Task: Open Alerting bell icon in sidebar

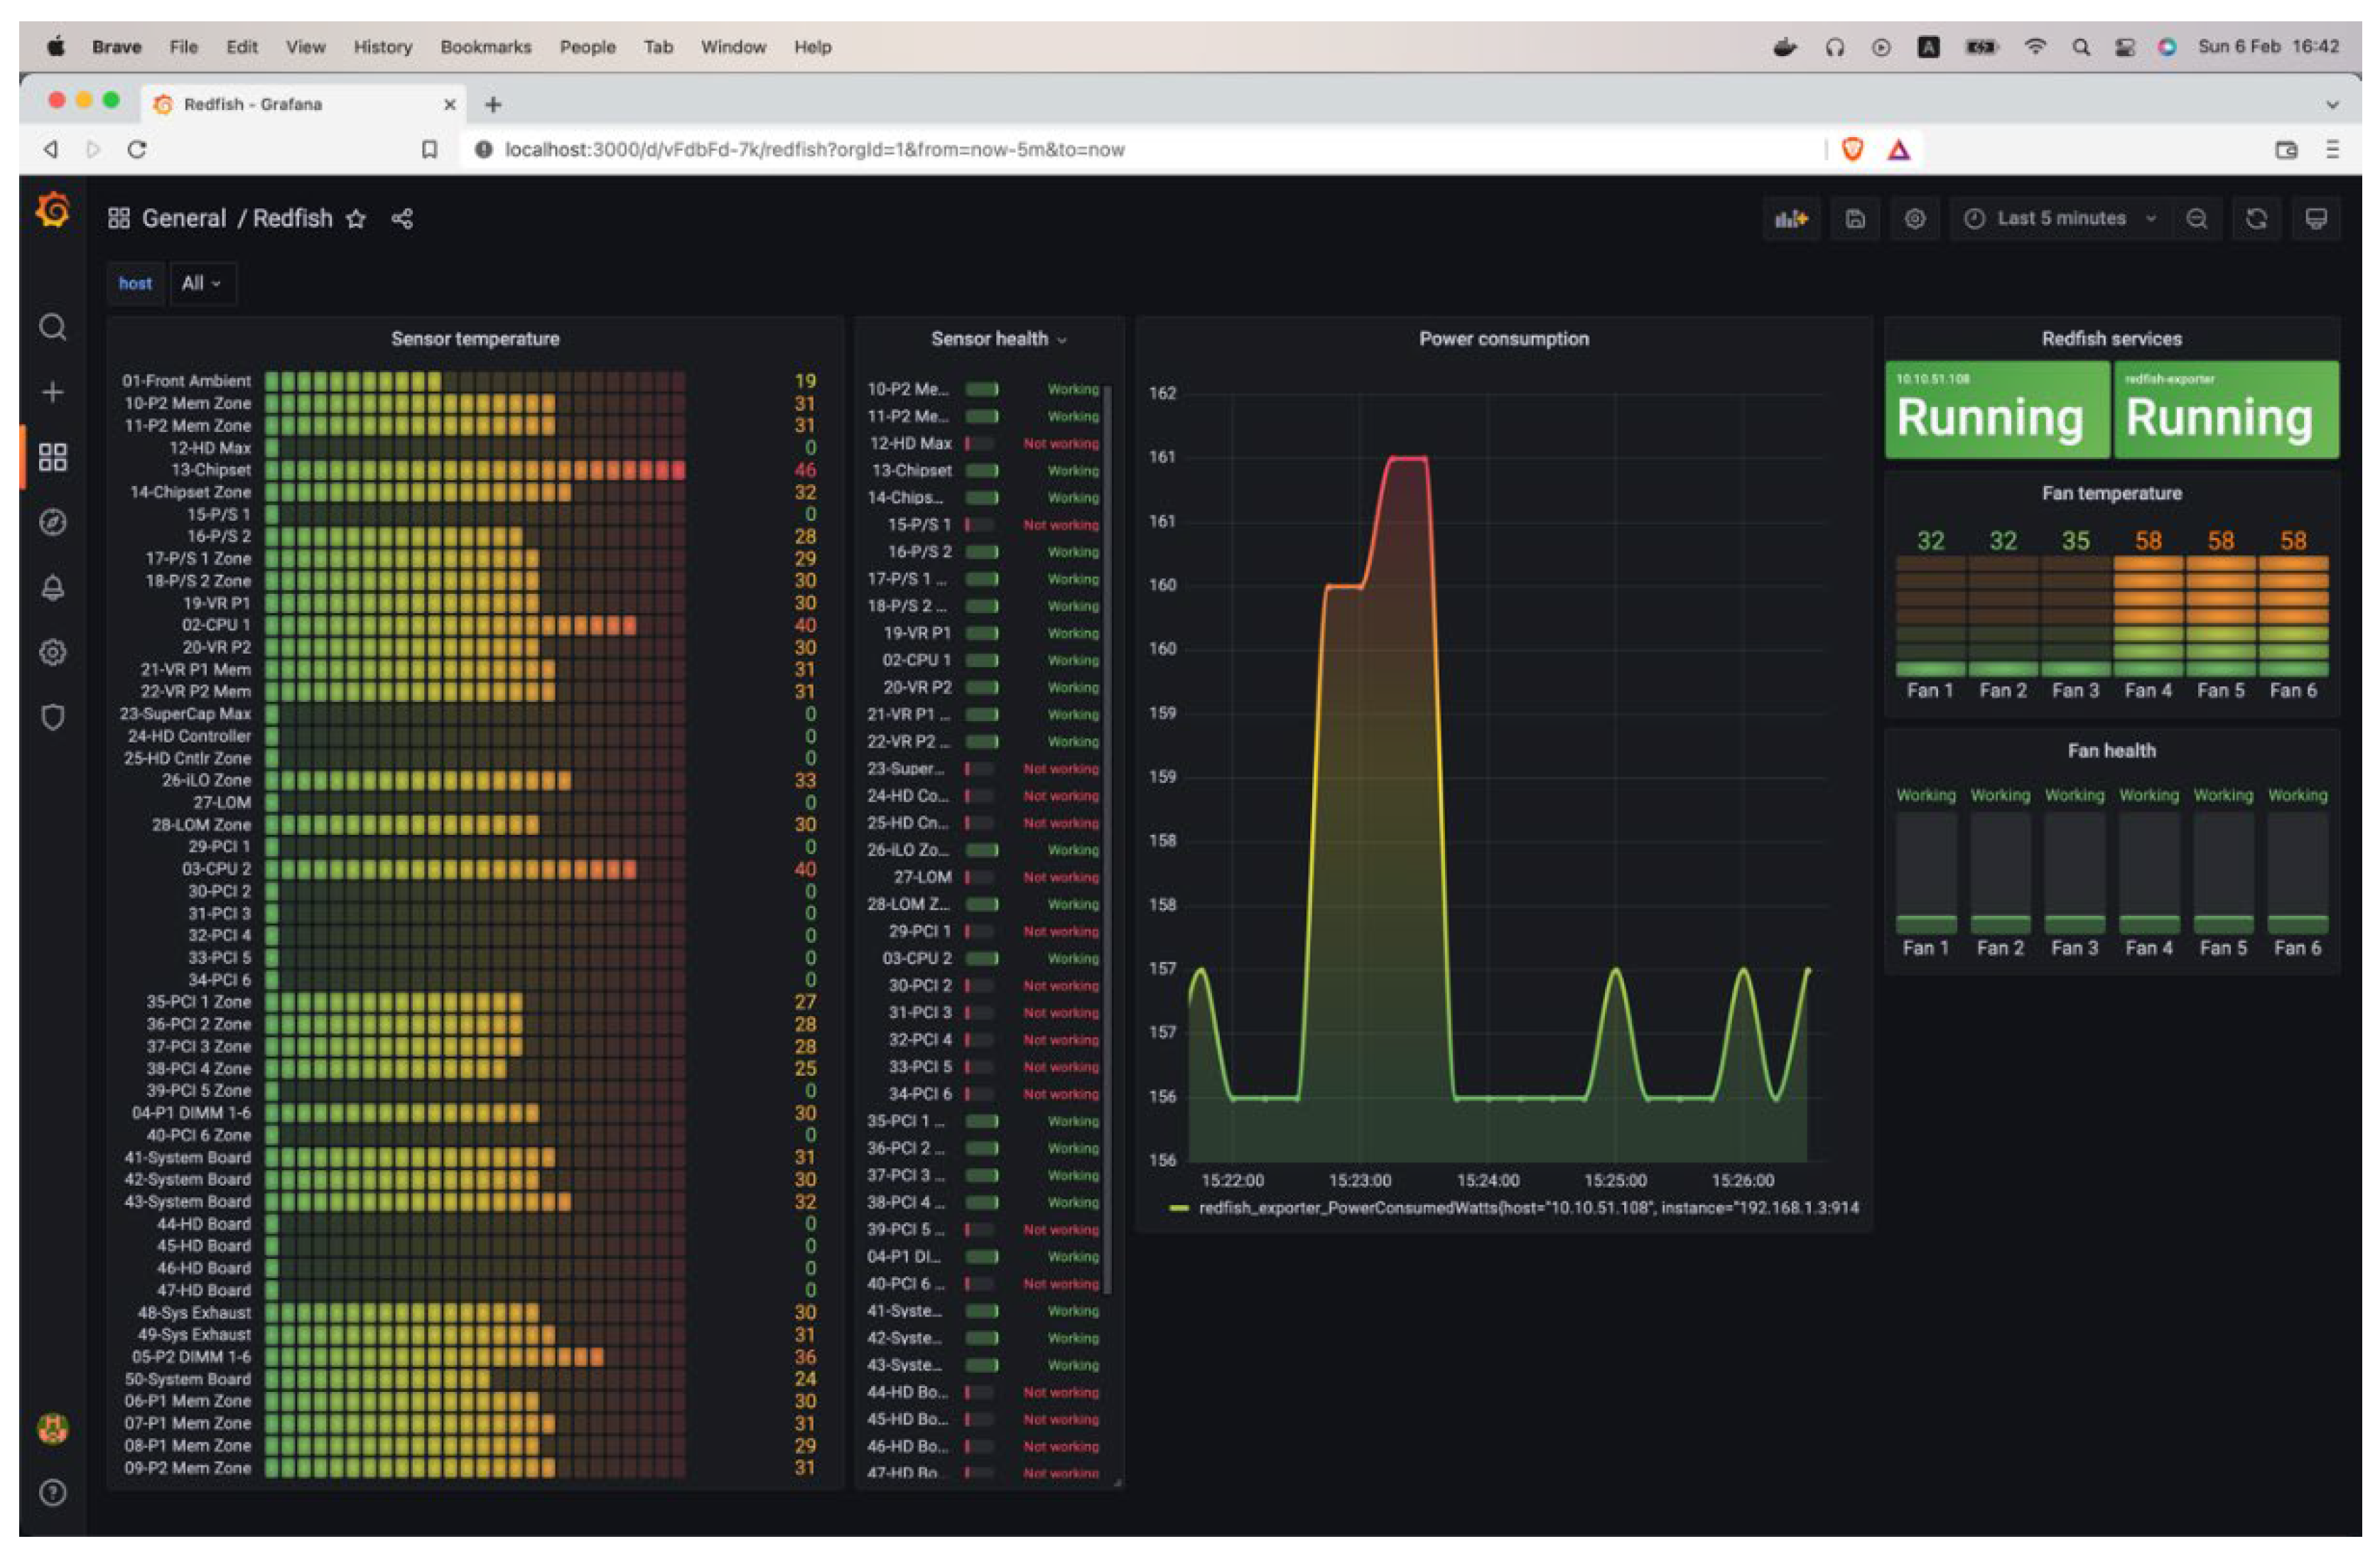Action: [x=53, y=588]
